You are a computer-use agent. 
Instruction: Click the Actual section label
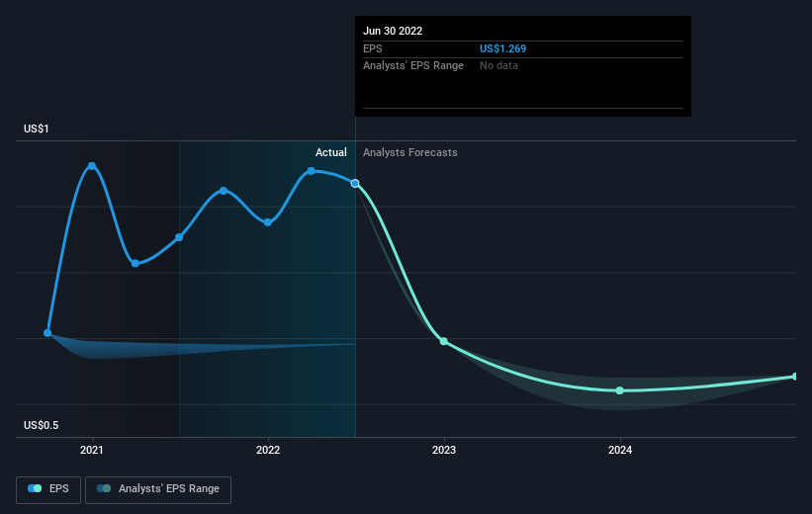click(331, 152)
